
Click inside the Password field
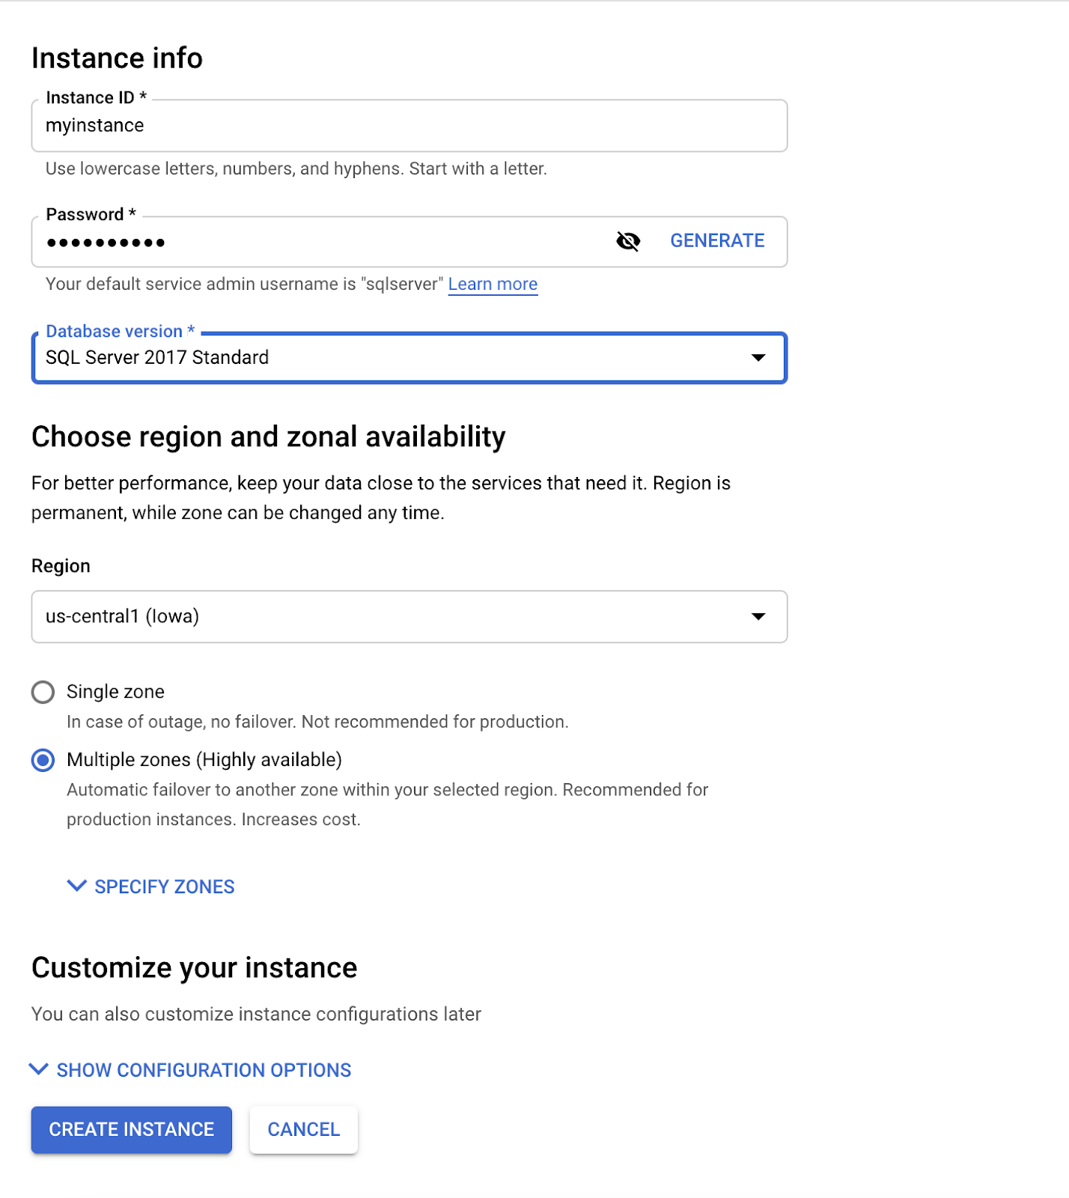[x=299, y=241]
